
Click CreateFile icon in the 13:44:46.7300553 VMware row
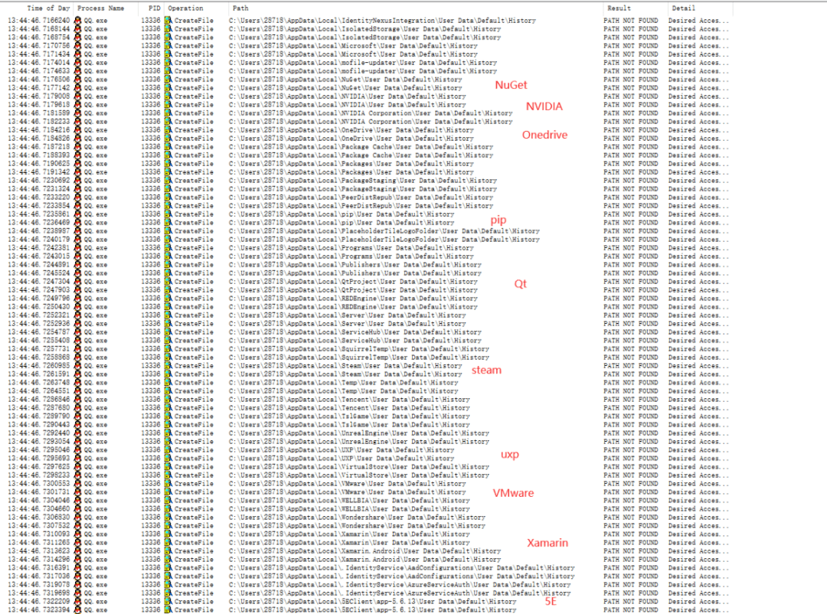(168, 484)
